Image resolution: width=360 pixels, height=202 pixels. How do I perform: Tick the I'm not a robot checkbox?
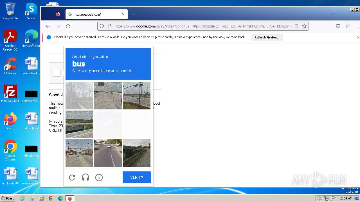point(57,73)
